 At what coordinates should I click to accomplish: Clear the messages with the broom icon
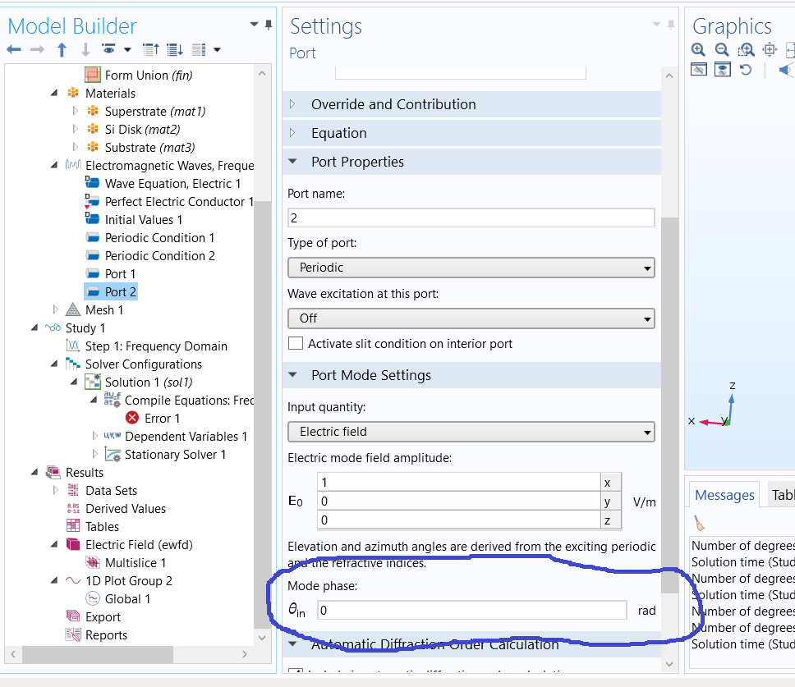700,523
